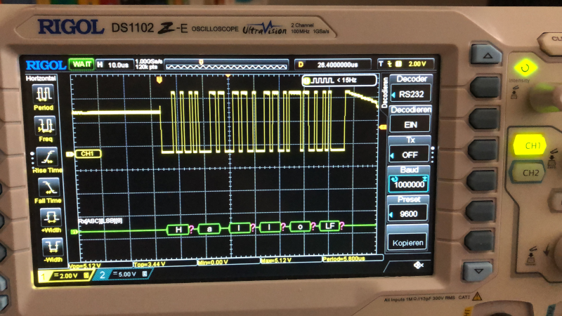The image size is (562, 316).
Task: Click the WAIT trigger status indicator
Action: click(81, 64)
